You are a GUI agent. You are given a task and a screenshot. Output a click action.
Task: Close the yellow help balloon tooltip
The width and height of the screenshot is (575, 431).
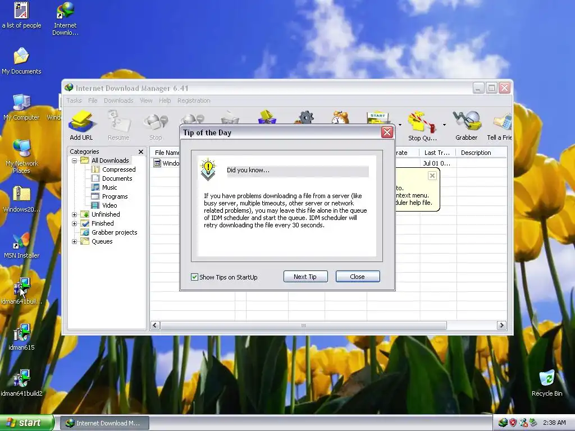(x=432, y=176)
